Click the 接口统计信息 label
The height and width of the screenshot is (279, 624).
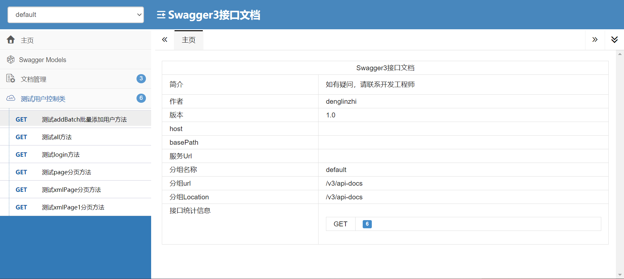pos(190,211)
